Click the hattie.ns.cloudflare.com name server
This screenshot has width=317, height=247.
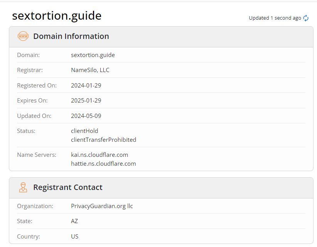[103, 164]
